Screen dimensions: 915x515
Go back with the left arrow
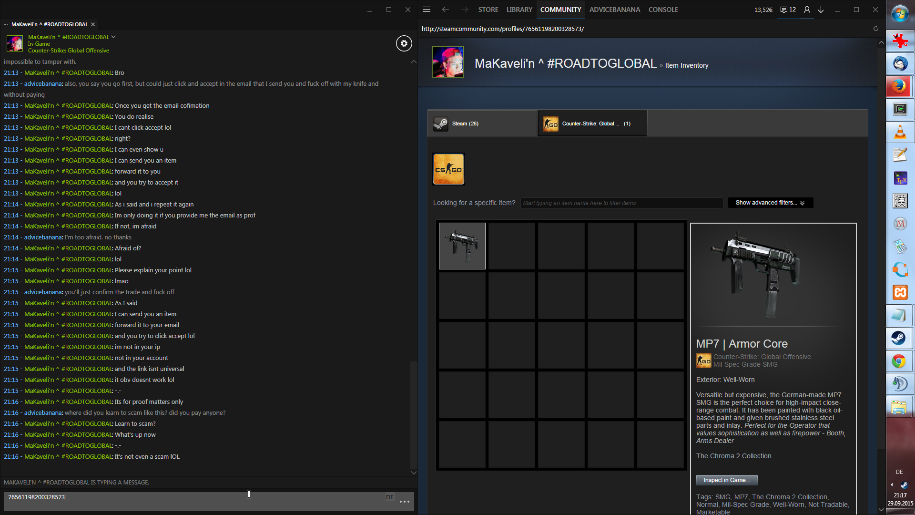(445, 10)
